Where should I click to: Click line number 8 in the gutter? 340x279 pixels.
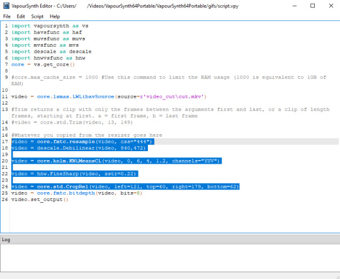click(x=6, y=71)
